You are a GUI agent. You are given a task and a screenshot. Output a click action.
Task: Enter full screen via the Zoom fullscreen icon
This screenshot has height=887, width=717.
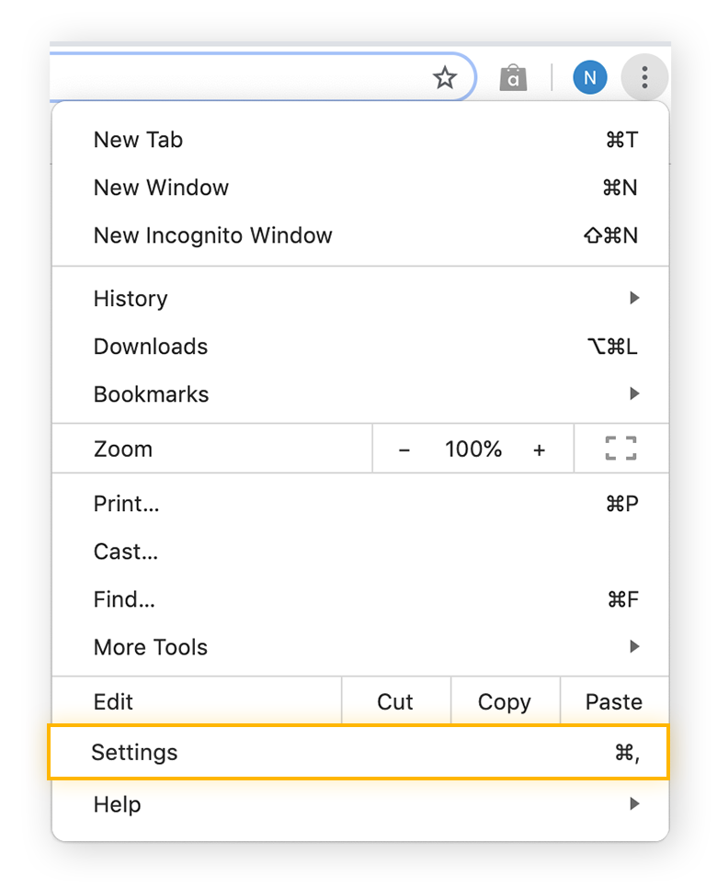620,449
